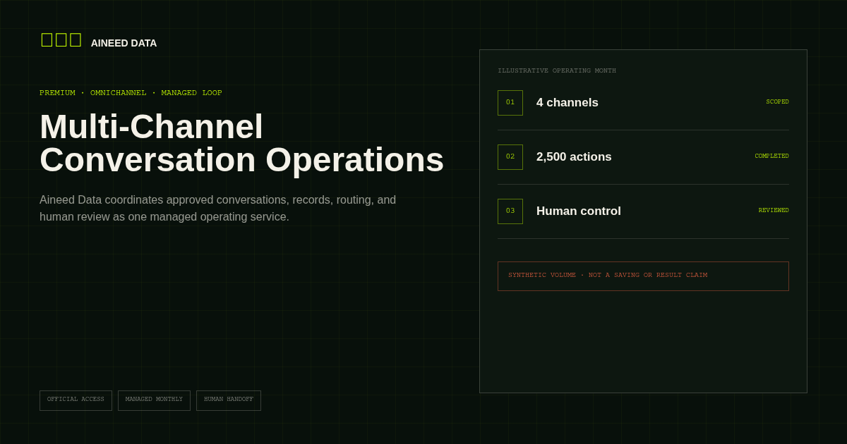847x444 pixels.
Task: Click the COMPLETED status label
Action: [771, 156]
